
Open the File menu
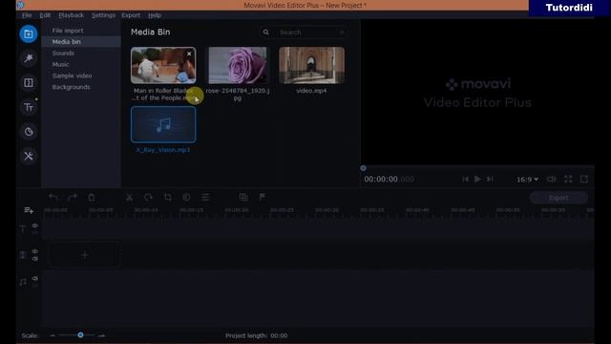click(27, 15)
